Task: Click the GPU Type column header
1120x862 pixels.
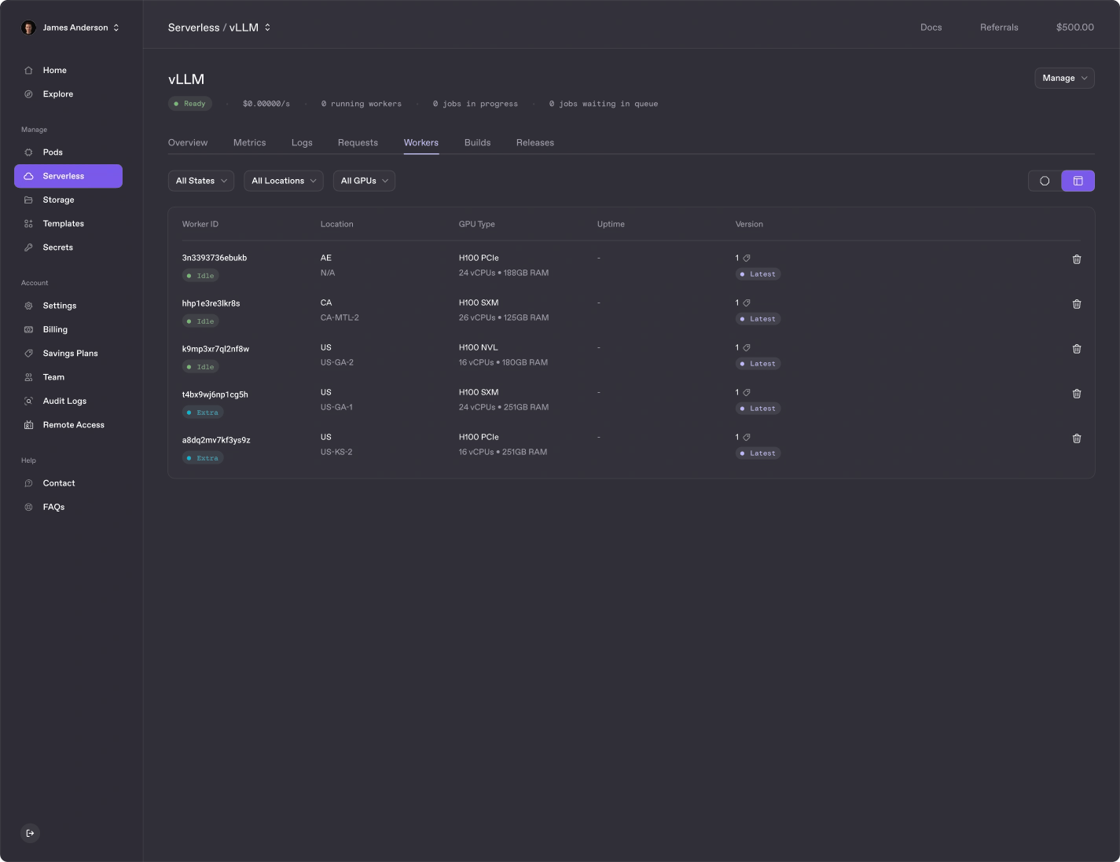Action: click(x=477, y=224)
